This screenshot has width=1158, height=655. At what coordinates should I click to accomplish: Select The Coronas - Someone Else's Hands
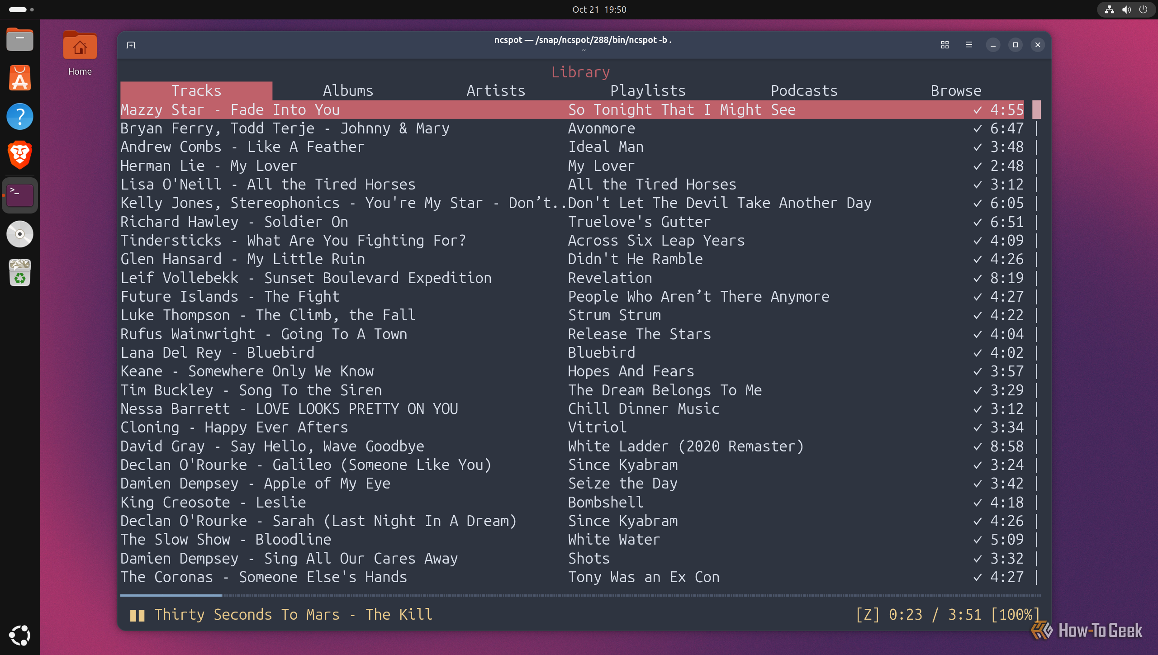[572, 577]
